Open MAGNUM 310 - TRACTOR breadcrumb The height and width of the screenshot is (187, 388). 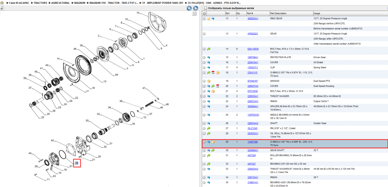(113, 3)
